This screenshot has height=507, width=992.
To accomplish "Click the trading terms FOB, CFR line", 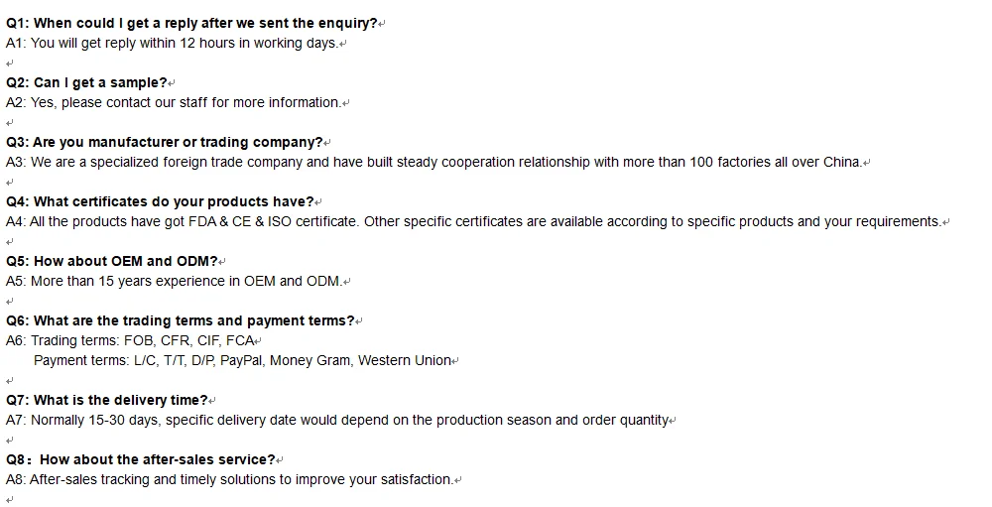I will point(129,340).
